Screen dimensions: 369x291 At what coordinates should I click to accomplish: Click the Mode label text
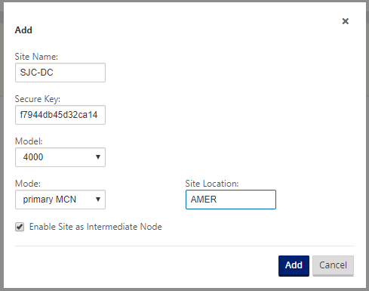click(x=28, y=184)
